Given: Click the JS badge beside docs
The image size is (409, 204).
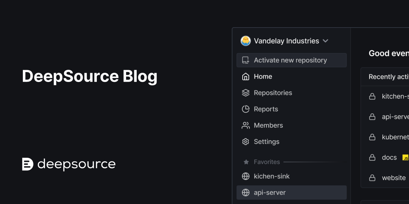Looking at the screenshot, I should (406, 158).
